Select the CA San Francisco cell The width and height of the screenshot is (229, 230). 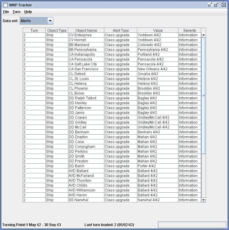point(86,69)
